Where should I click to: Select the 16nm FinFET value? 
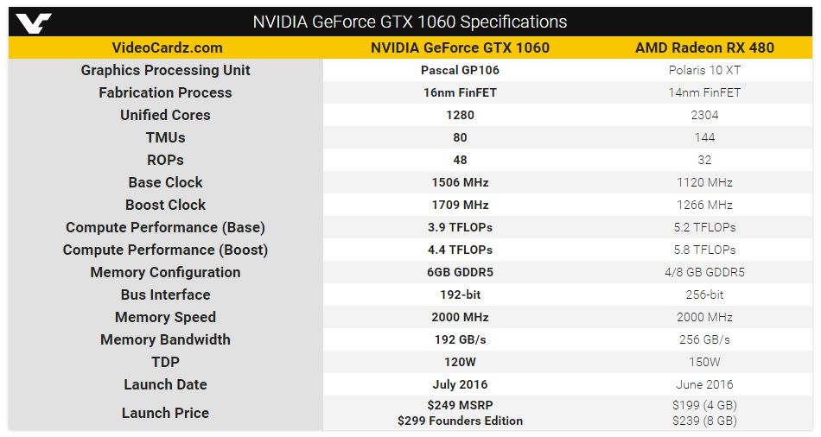pyautogui.click(x=460, y=92)
